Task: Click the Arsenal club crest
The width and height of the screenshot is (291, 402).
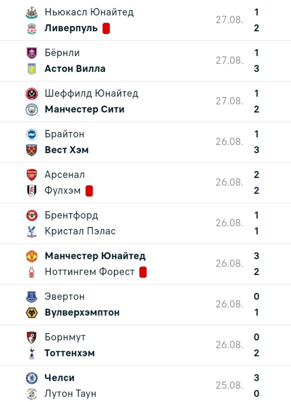Action: (x=32, y=175)
